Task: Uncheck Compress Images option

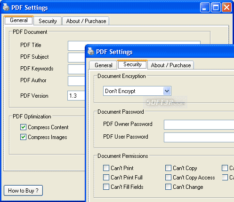Action: [x=23, y=137]
